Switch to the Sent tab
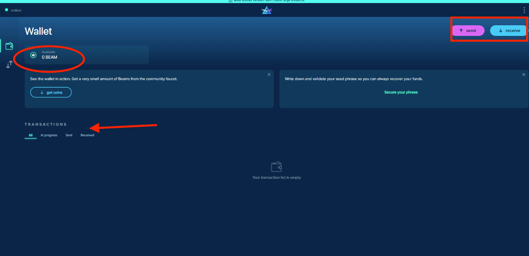 [69, 135]
